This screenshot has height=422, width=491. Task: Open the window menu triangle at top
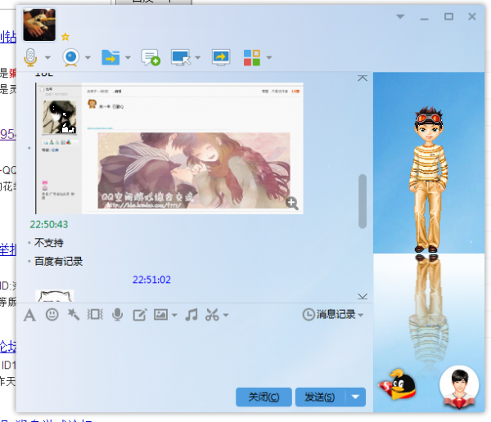click(x=400, y=16)
